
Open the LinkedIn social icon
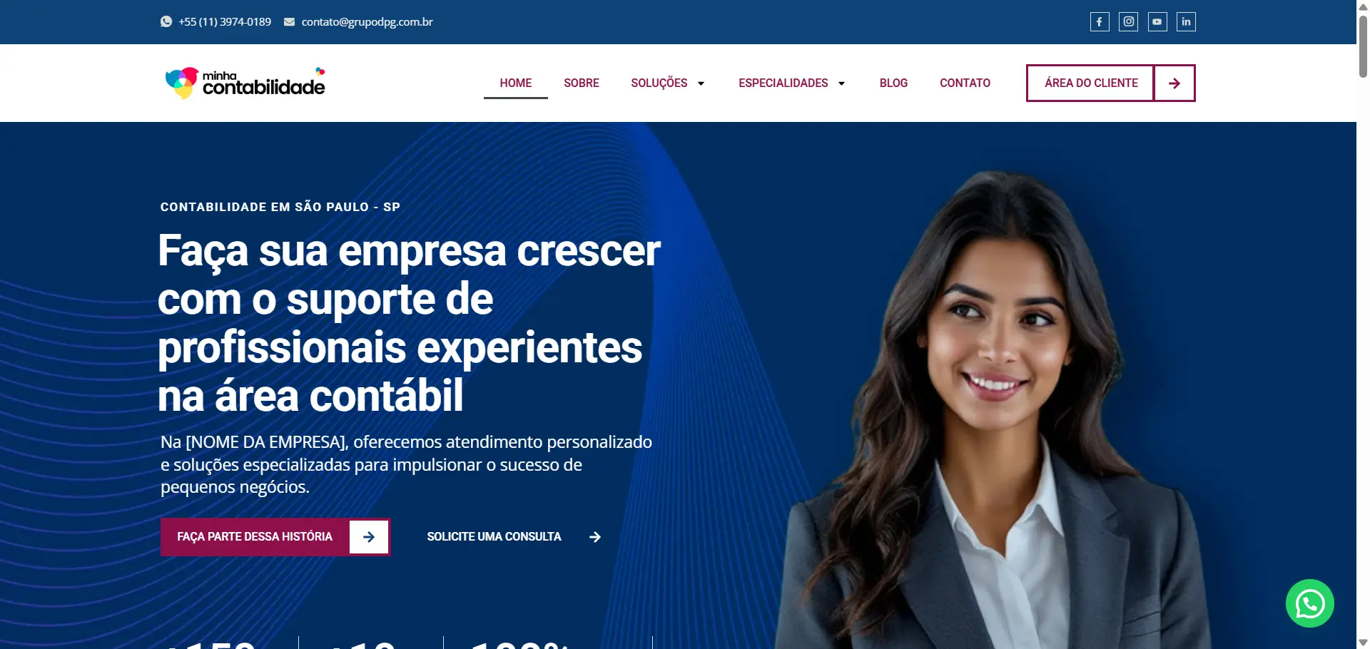tap(1186, 22)
